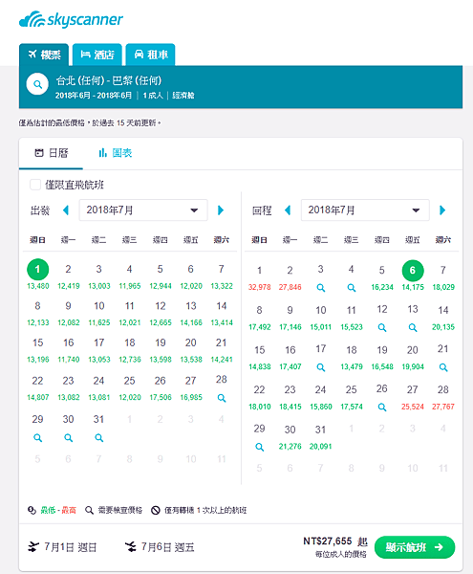Screen dimensions: 473x574
Task: Check price for departure July 30
Action: pyautogui.click(x=69, y=438)
